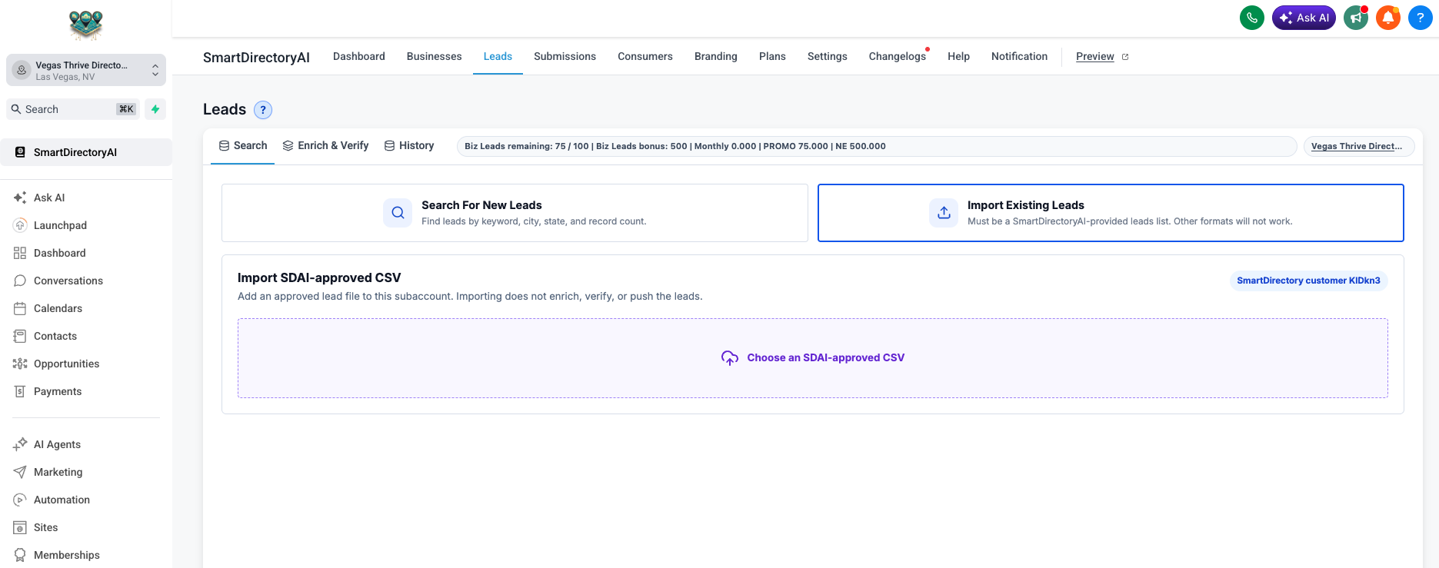The height and width of the screenshot is (568, 1439).
Task: Choose the Search For New Leads card
Action: pos(515,213)
